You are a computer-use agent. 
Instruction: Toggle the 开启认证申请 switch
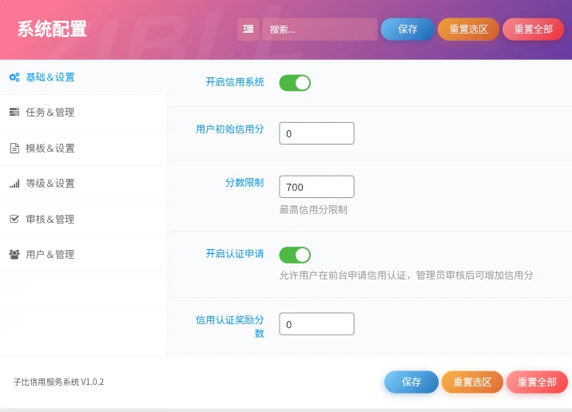pyautogui.click(x=295, y=255)
